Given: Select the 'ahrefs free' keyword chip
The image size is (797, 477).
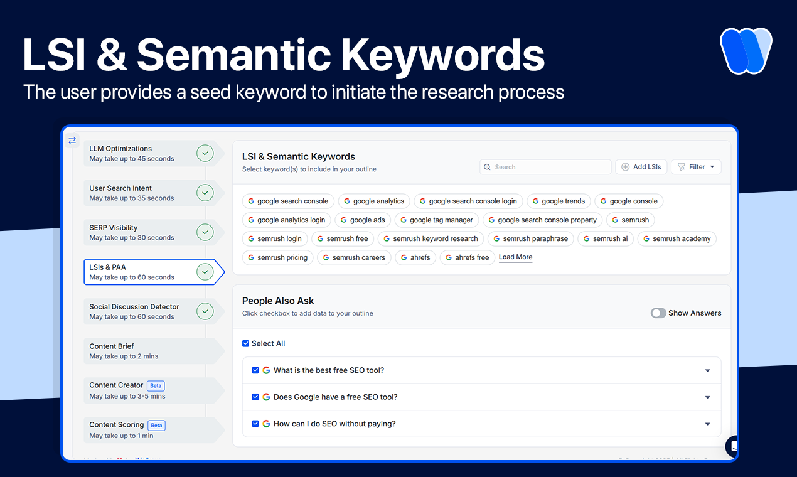Looking at the screenshot, I should tap(468, 258).
